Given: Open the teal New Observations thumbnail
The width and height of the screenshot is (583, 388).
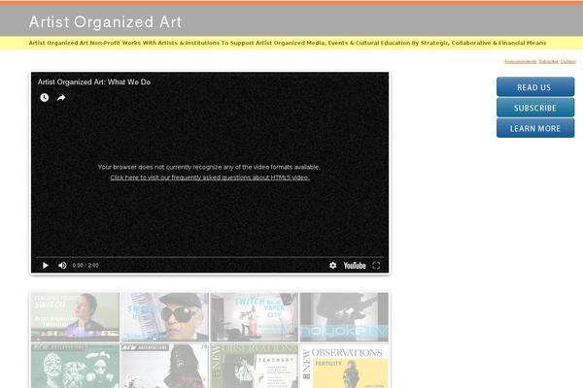Looking at the screenshot, I should point(75,366).
